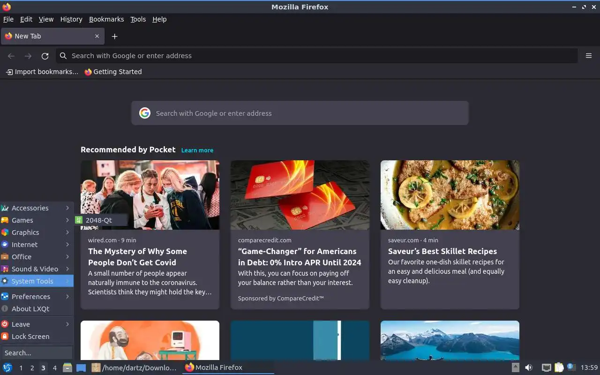Launch 2048-Qt from Games submenu
Viewport: 600px width, 375px height.
tap(101, 220)
